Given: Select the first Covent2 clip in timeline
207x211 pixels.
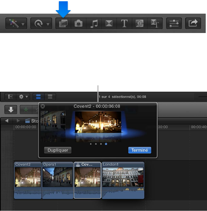Looking at the screenshot, I should (x=28, y=180).
